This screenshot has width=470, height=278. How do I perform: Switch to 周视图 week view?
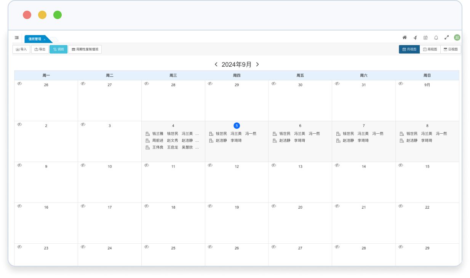430,49
